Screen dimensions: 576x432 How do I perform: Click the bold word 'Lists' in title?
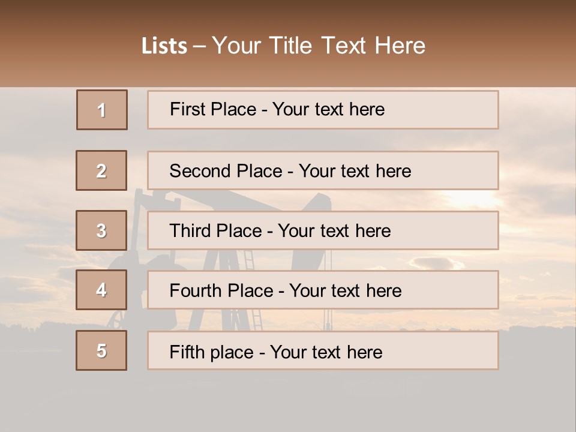click(164, 46)
